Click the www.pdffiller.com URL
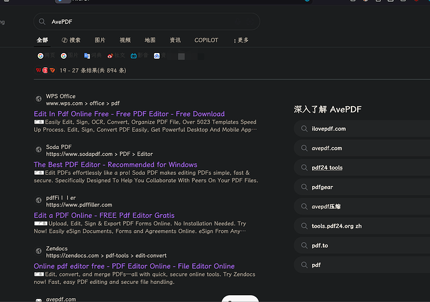Image resolution: width=430 pixels, height=302 pixels. (x=79, y=205)
